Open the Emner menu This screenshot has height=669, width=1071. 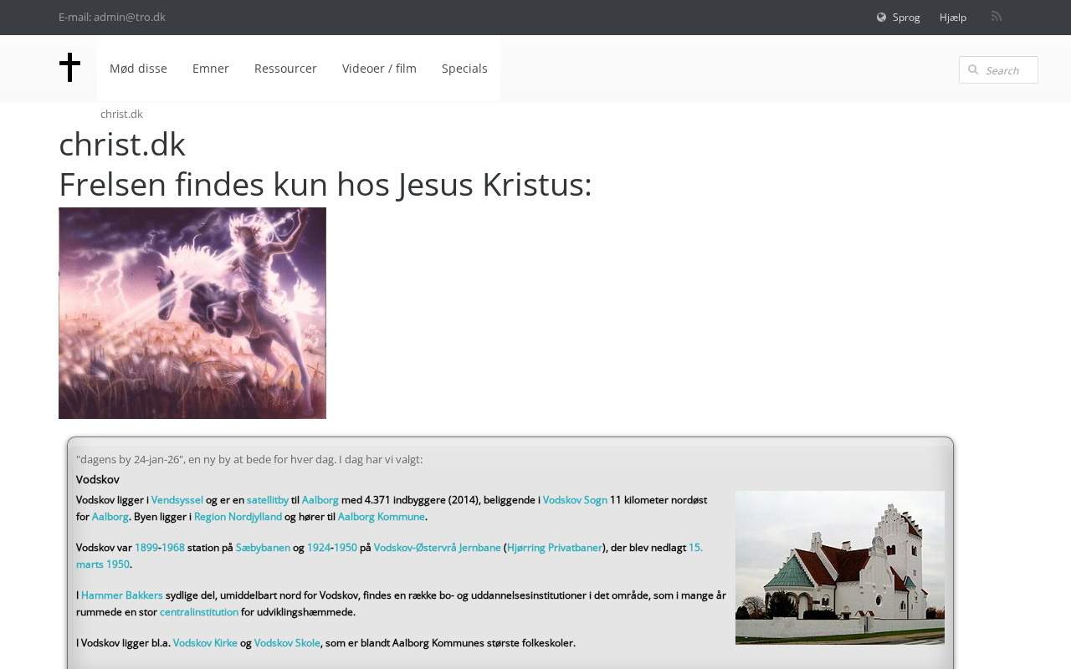tap(211, 69)
